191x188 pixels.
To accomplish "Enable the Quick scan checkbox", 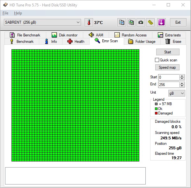I will click(157, 60).
